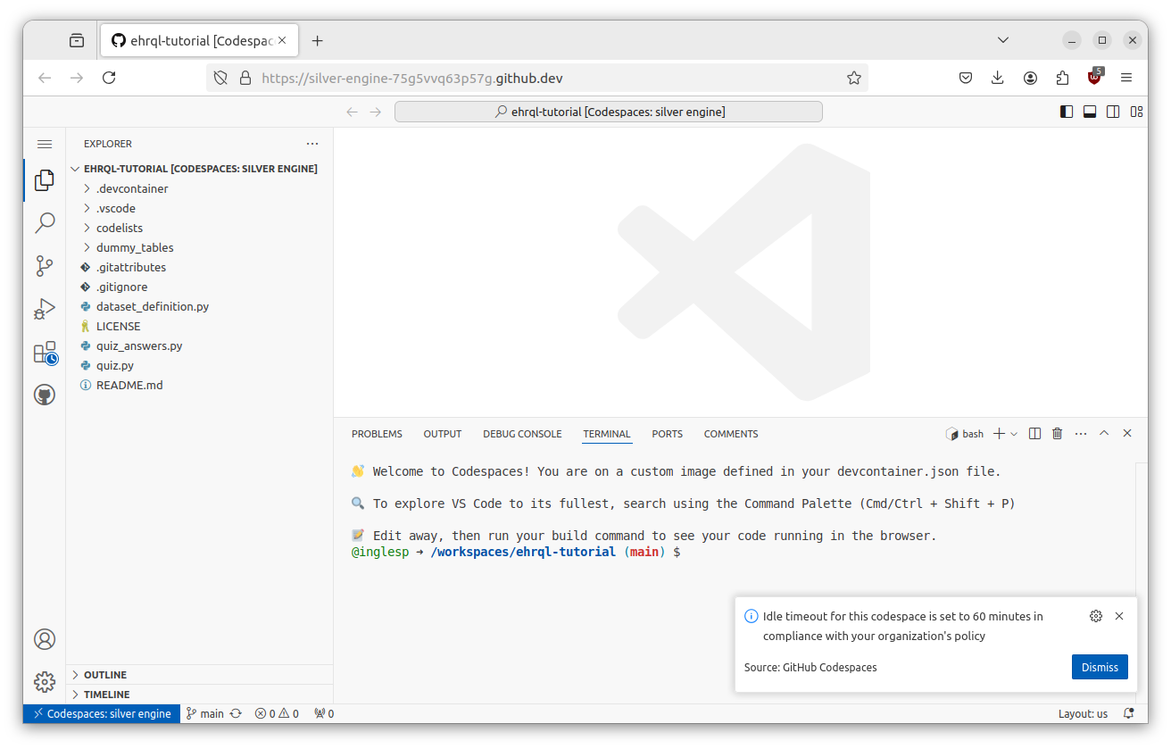Open the Manage gear in activity bar
This screenshot has width=1171, height=749.
coord(45,682)
